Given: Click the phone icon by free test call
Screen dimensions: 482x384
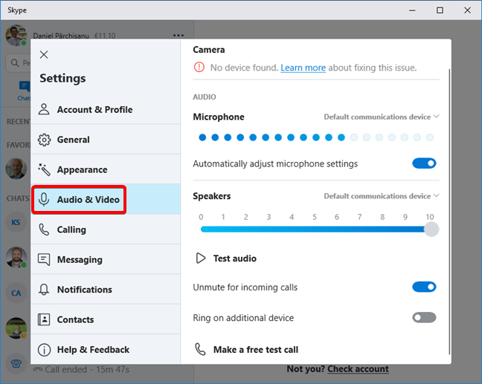Looking at the screenshot, I should (200, 350).
